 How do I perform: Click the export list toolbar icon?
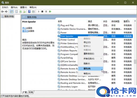pyautogui.click(x=24, y=12)
